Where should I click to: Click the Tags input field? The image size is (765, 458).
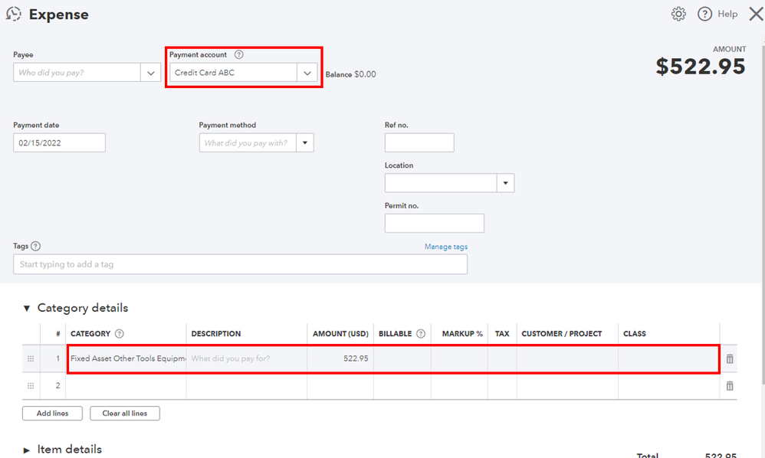click(x=240, y=264)
